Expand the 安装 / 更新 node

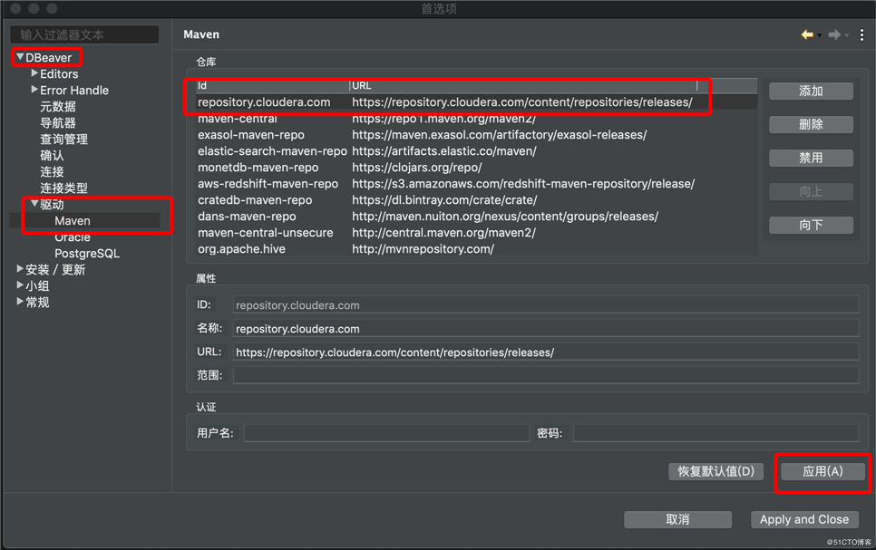(20, 268)
